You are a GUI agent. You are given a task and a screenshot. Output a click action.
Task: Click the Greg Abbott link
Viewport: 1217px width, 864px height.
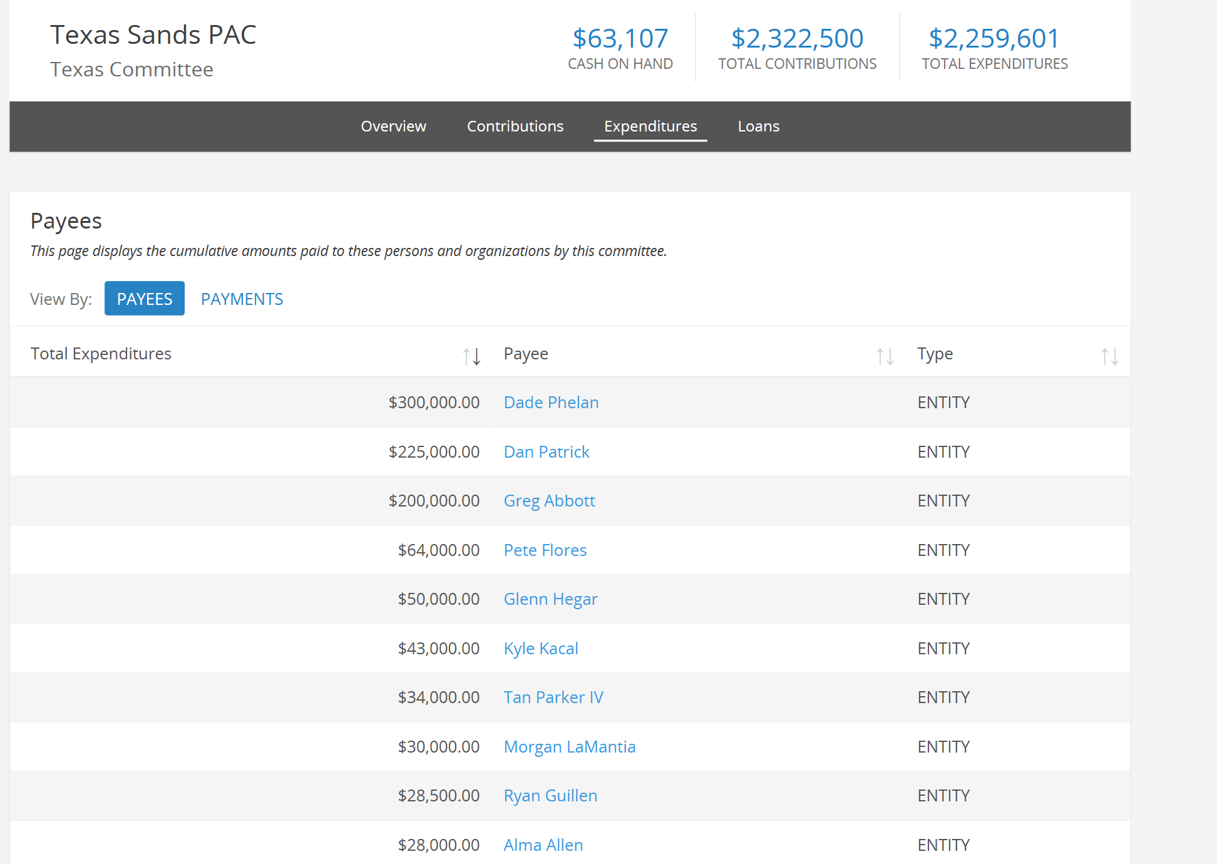pyautogui.click(x=549, y=500)
